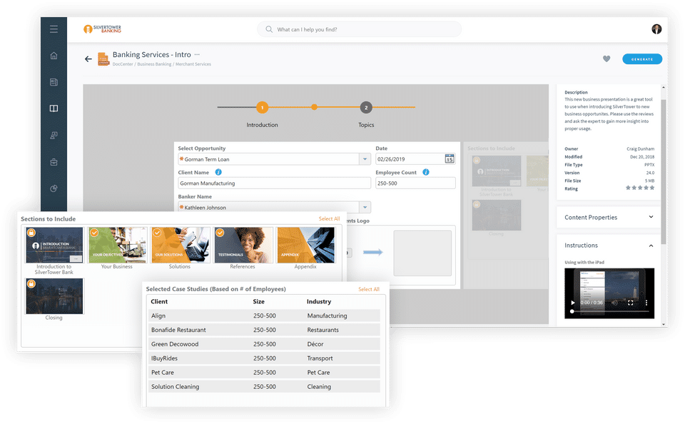Open the briefcase sidebar icon

pyautogui.click(x=54, y=162)
